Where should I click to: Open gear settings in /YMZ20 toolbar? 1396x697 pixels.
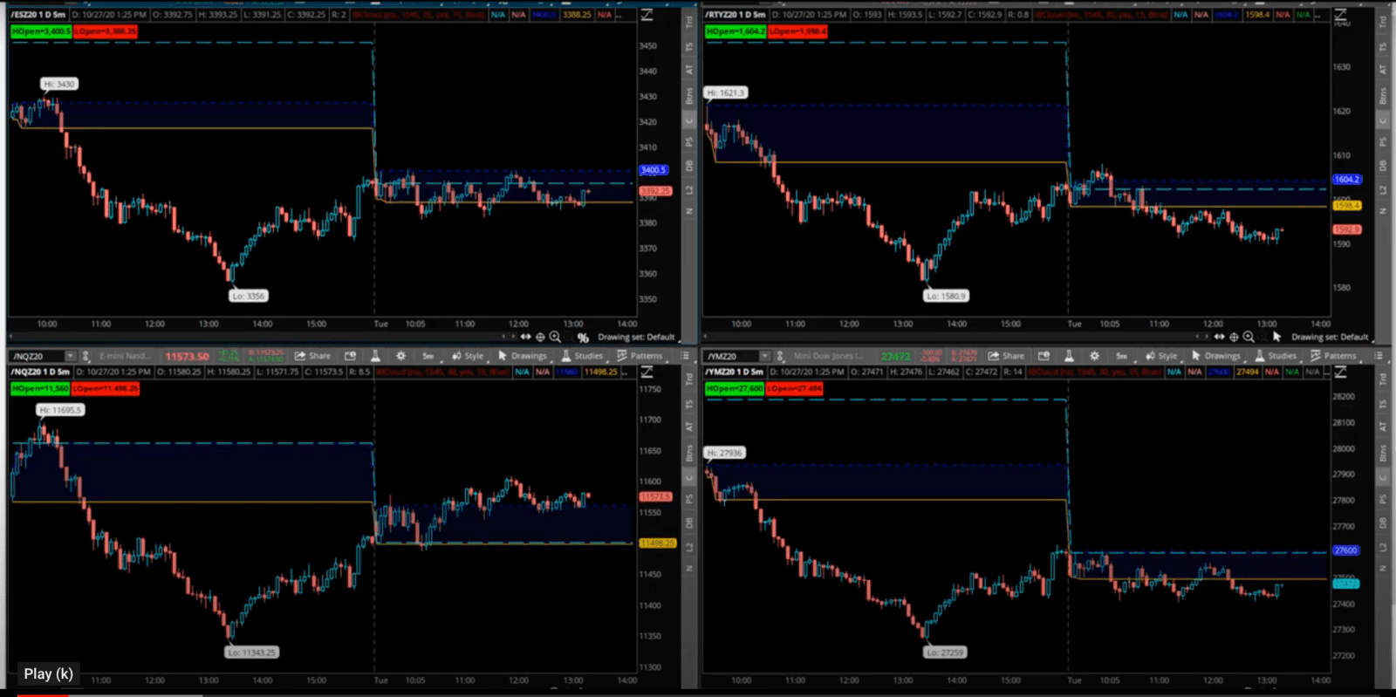pos(1095,356)
